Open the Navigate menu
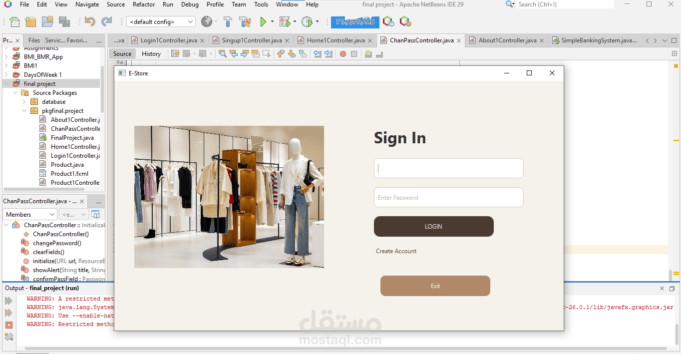 click(87, 4)
